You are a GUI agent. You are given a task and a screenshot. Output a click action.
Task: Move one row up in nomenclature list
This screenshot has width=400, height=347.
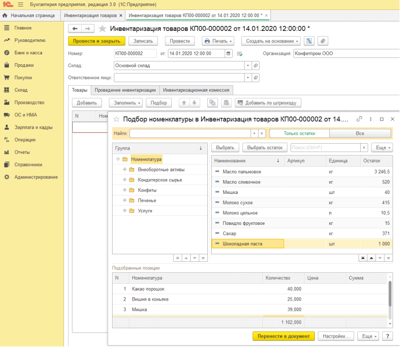[371, 258]
